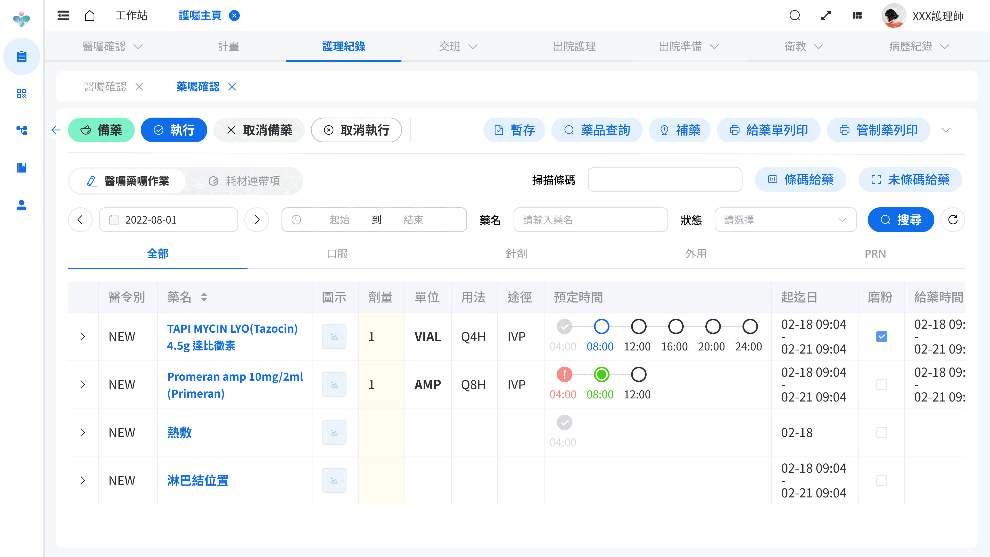Click the 執行 button
Screen dimensions: 990x557
pyautogui.click(x=174, y=130)
